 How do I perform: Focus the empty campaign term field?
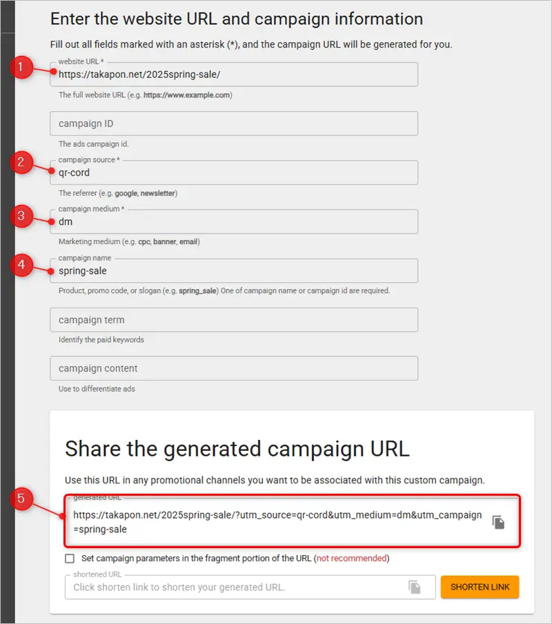click(x=235, y=320)
